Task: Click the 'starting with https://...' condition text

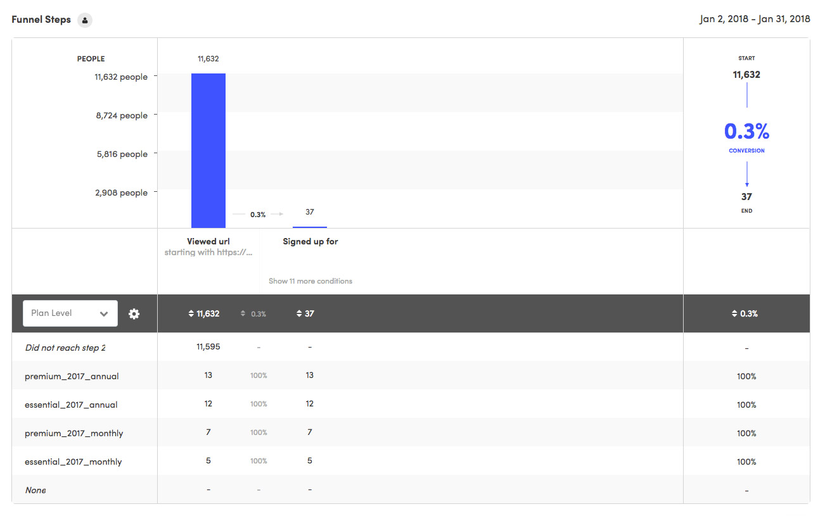Action: click(208, 253)
